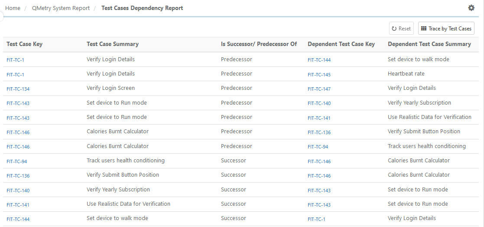Select dependent summary 'Verify Submit Button Position'

pyautogui.click(x=424, y=132)
